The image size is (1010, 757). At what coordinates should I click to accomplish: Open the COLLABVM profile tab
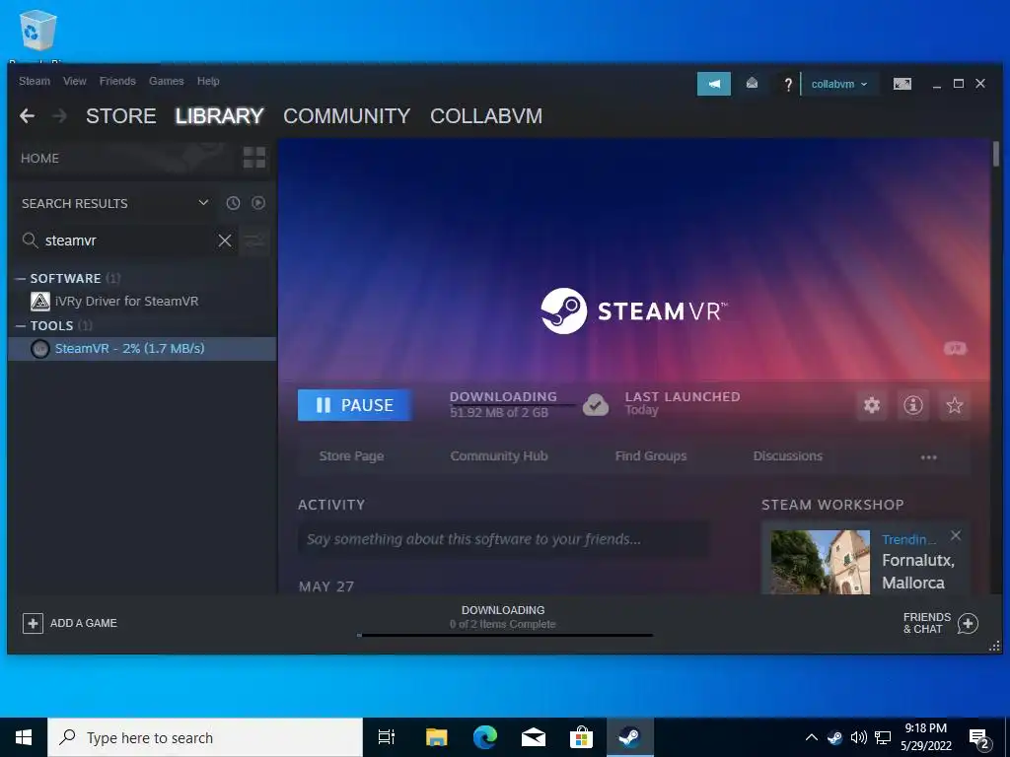pos(486,116)
